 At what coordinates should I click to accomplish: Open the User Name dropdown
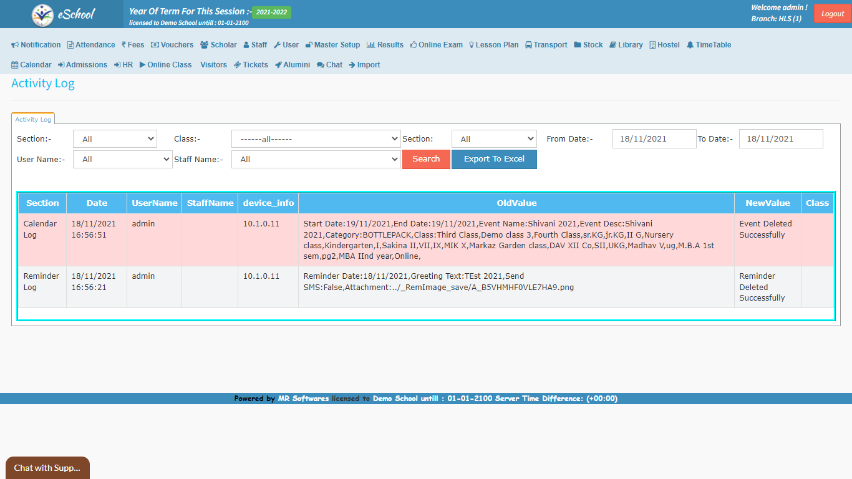pos(122,160)
